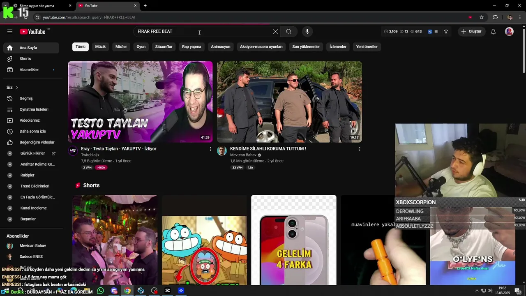The width and height of the screenshot is (526, 296).
Task: Open the Windows notification center icon
Action: [x=518, y=291]
